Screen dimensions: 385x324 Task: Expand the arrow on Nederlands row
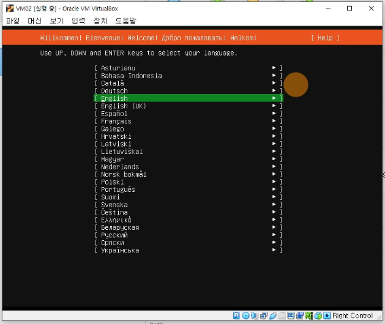pyautogui.click(x=274, y=166)
